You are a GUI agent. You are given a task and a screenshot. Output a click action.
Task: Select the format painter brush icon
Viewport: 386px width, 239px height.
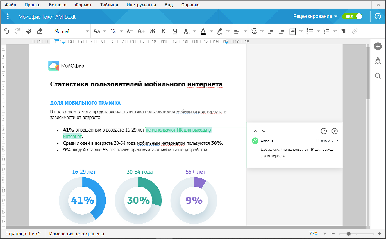click(29, 31)
